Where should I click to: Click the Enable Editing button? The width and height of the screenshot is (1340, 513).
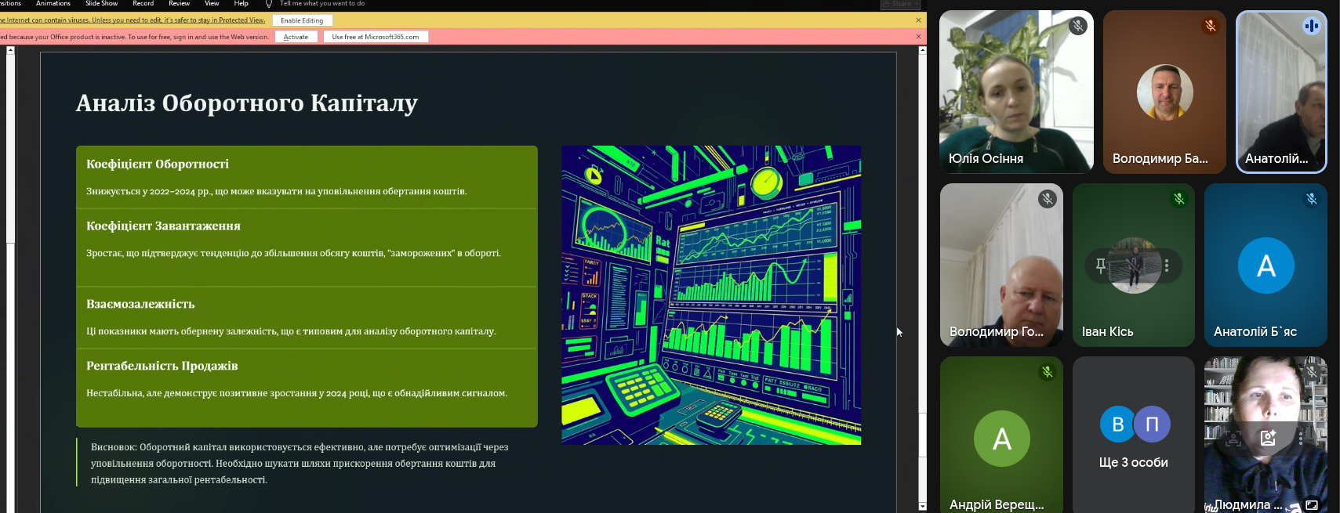(302, 20)
